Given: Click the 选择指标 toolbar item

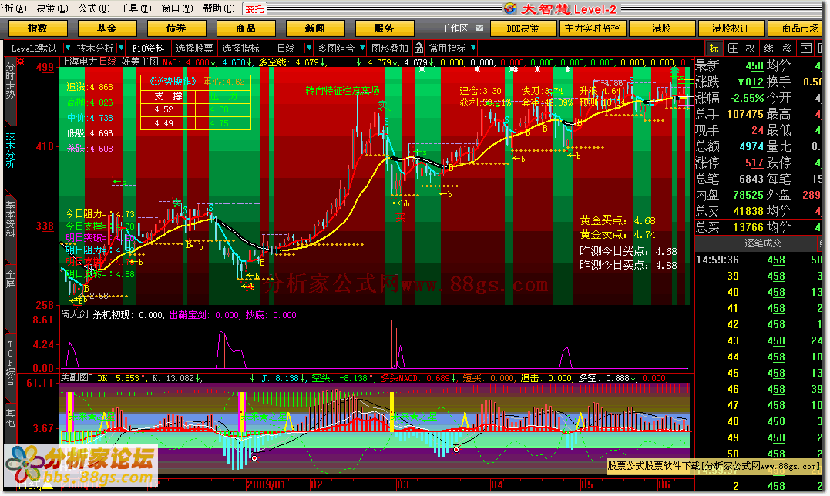Looking at the screenshot, I should click(x=240, y=48).
